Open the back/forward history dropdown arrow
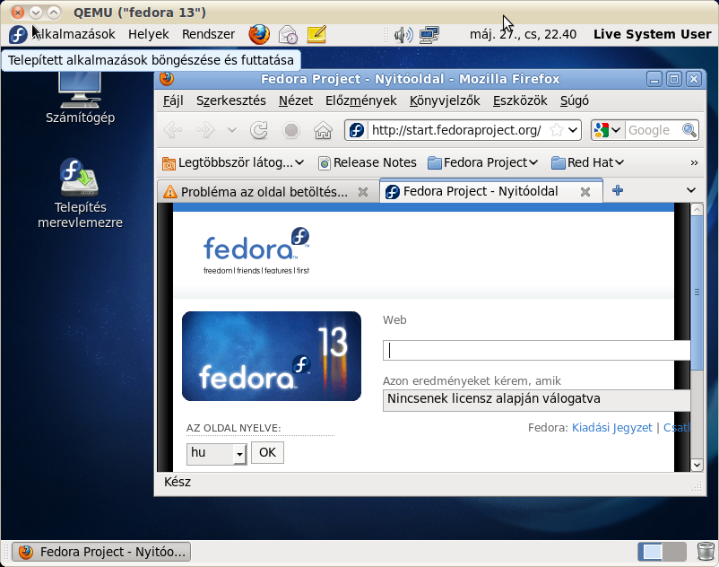The width and height of the screenshot is (719, 567). coord(232,130)
